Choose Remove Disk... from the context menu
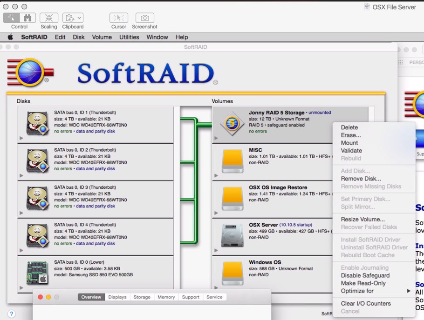Screen dimensions: 424x320 (374, 179)
